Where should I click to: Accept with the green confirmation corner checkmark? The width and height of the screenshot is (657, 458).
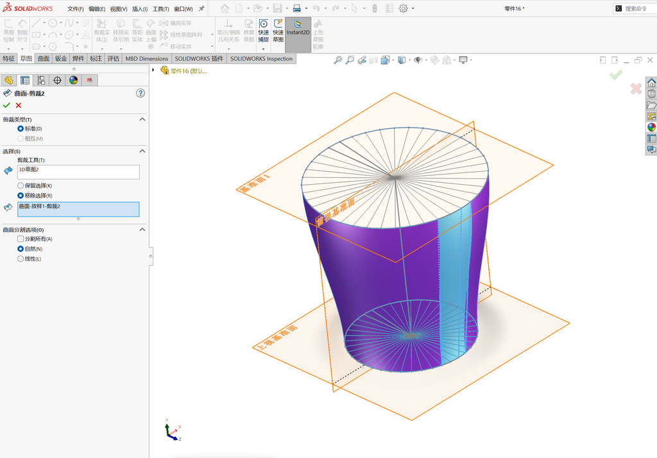point(616,75)
